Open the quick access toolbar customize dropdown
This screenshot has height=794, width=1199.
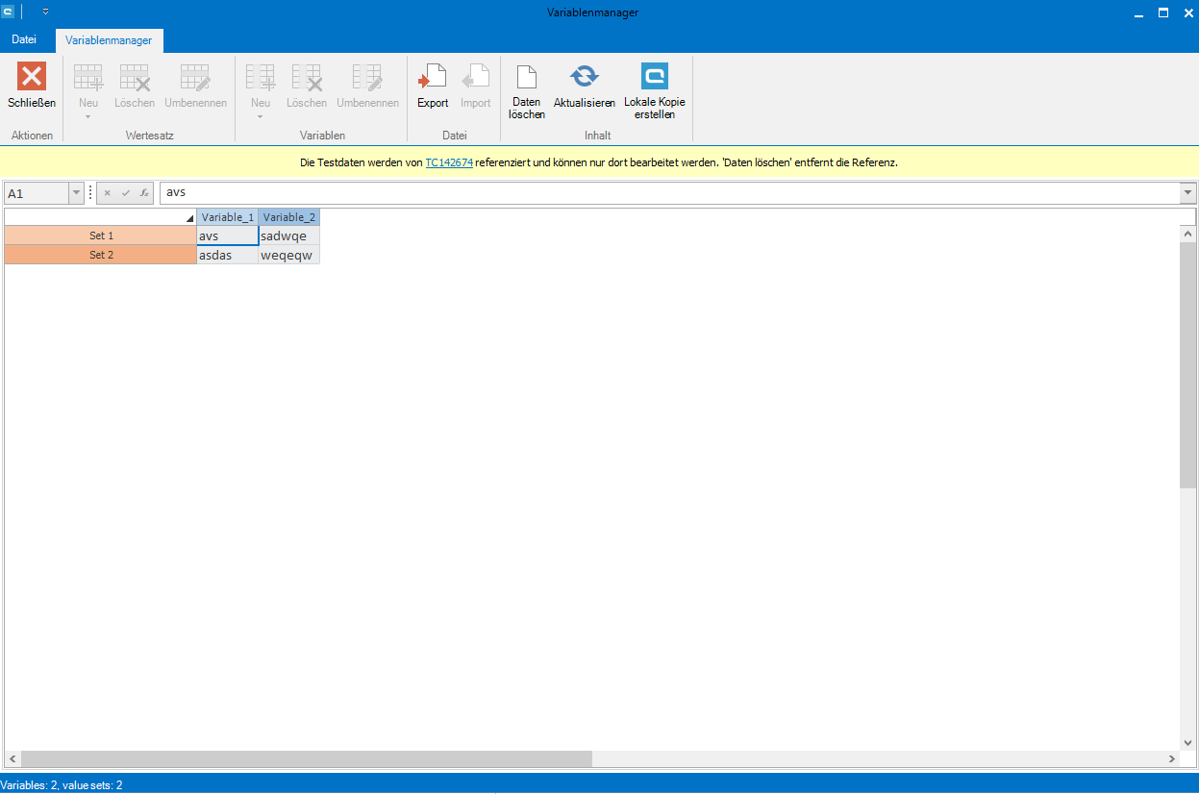coord(45,12)
